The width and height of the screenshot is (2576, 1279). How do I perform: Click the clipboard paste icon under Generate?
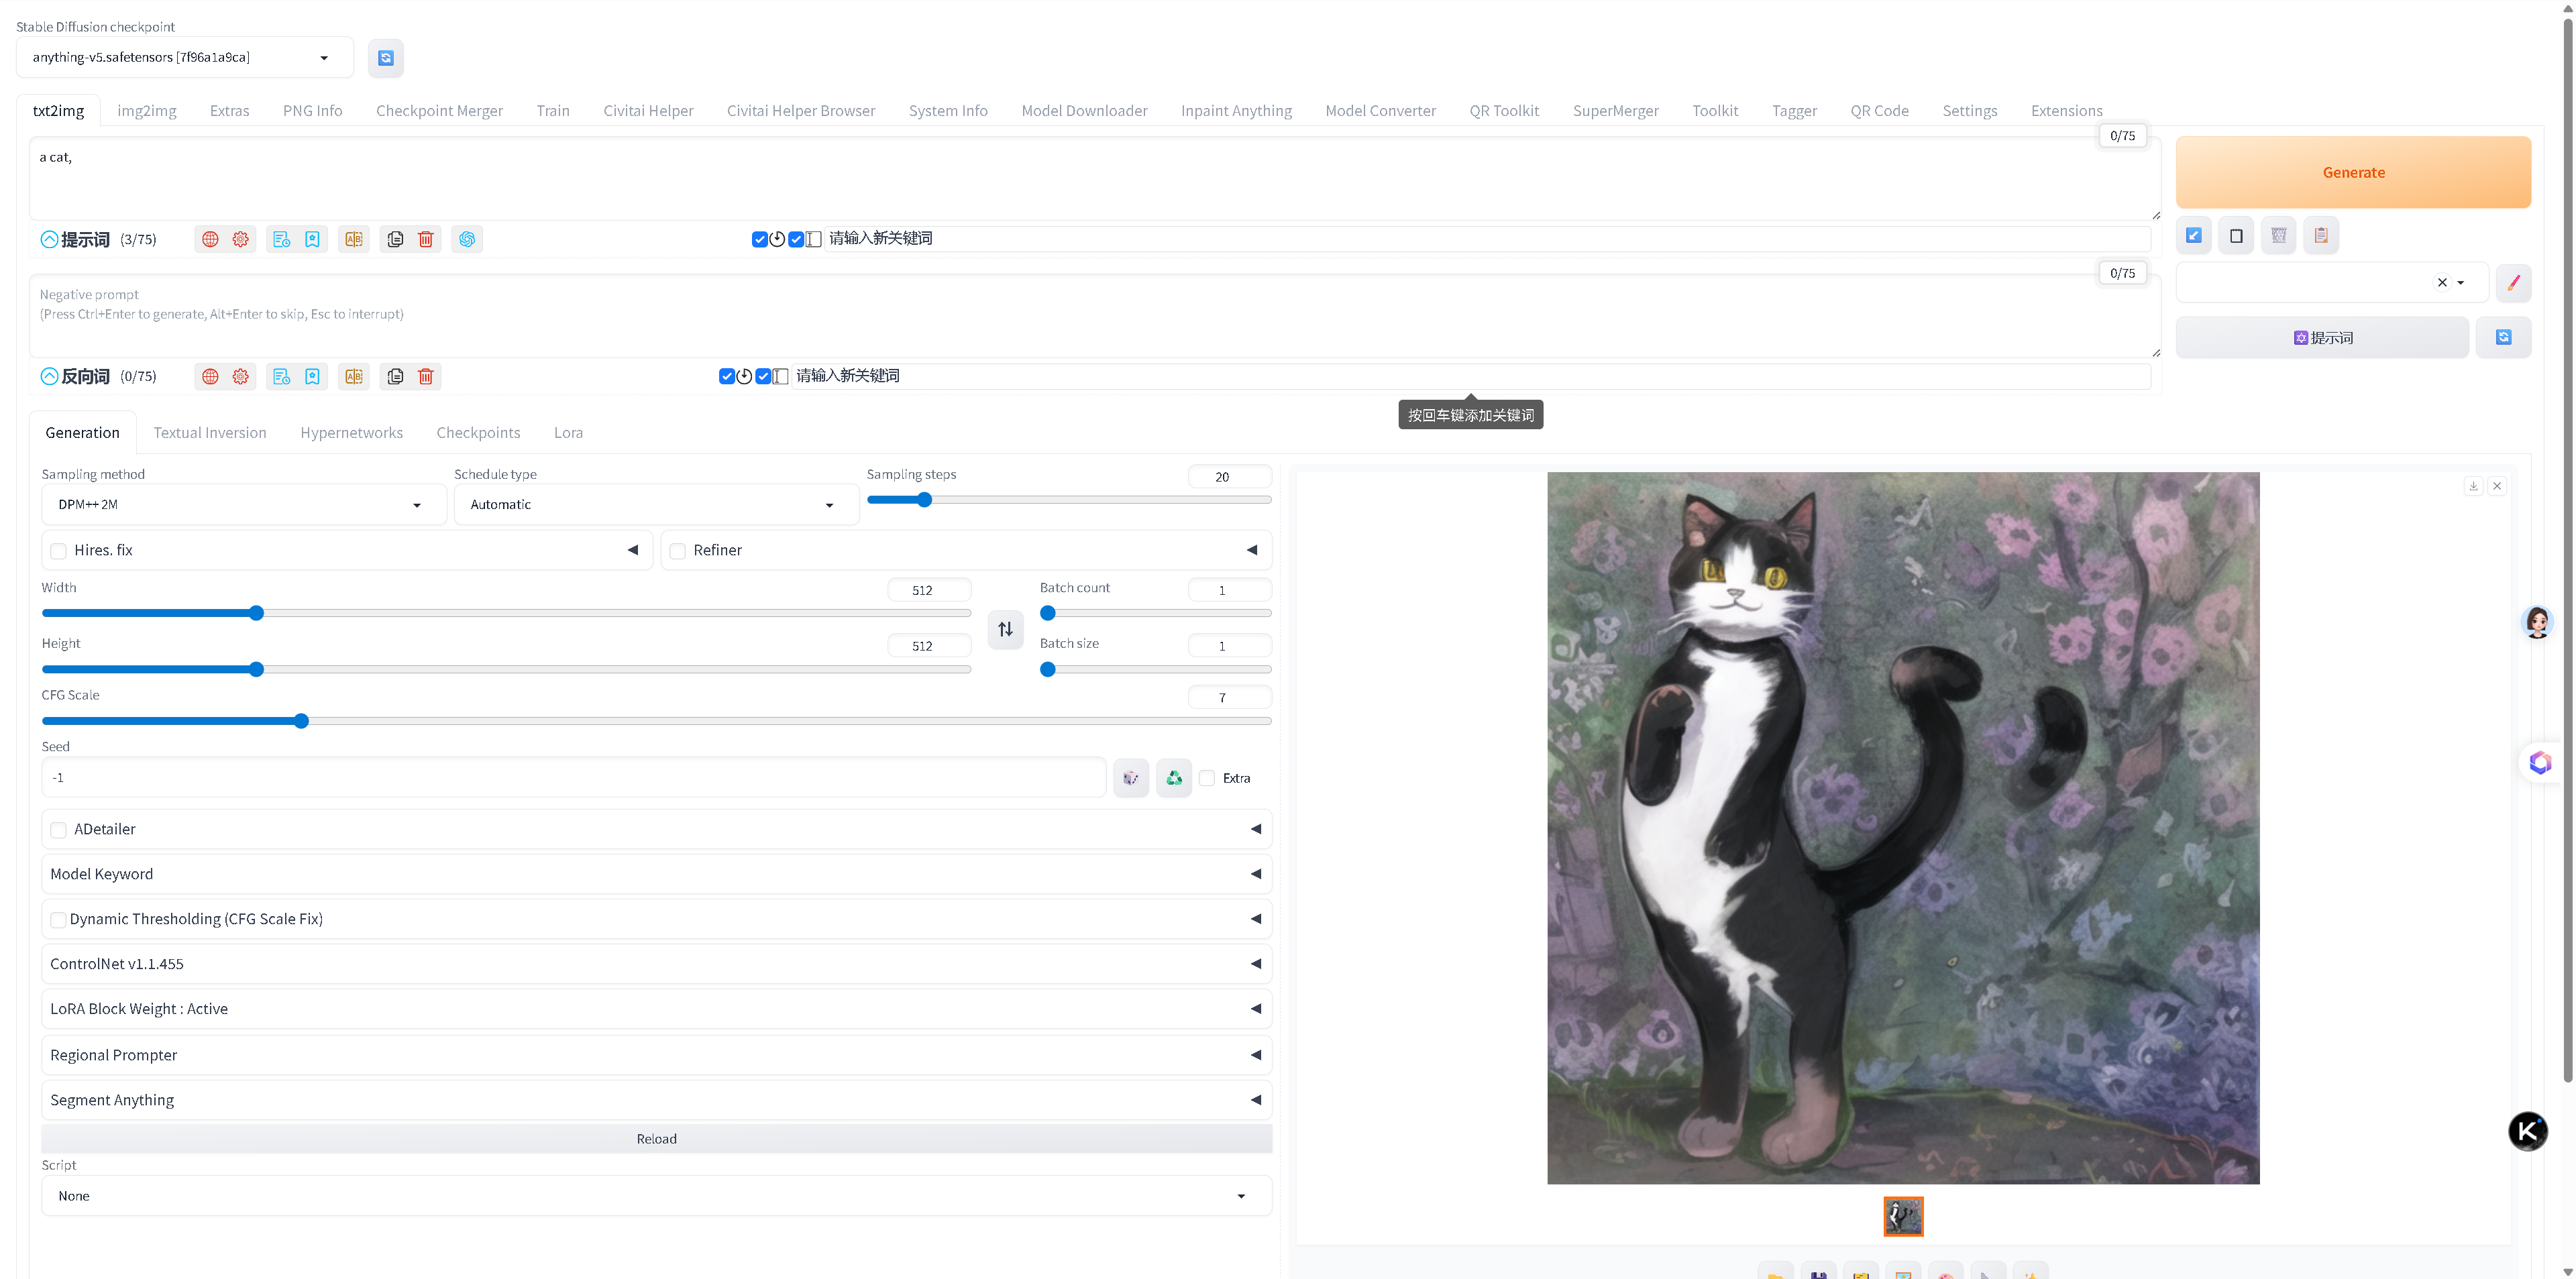2321,236
